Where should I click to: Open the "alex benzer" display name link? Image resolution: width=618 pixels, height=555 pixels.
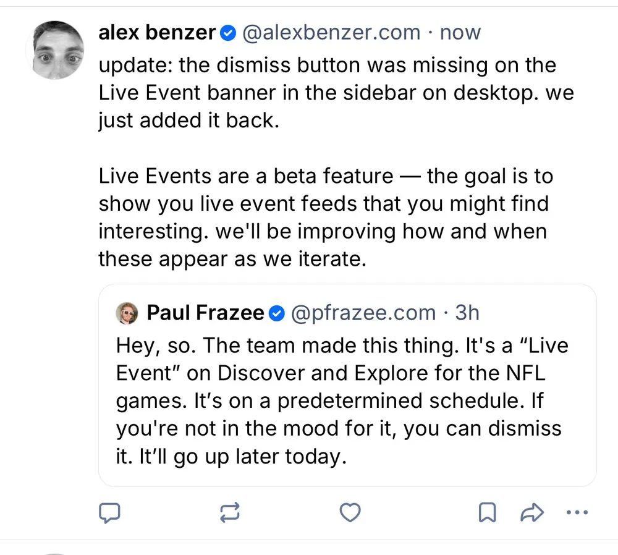pyautogui.click(x=158, y=33)
